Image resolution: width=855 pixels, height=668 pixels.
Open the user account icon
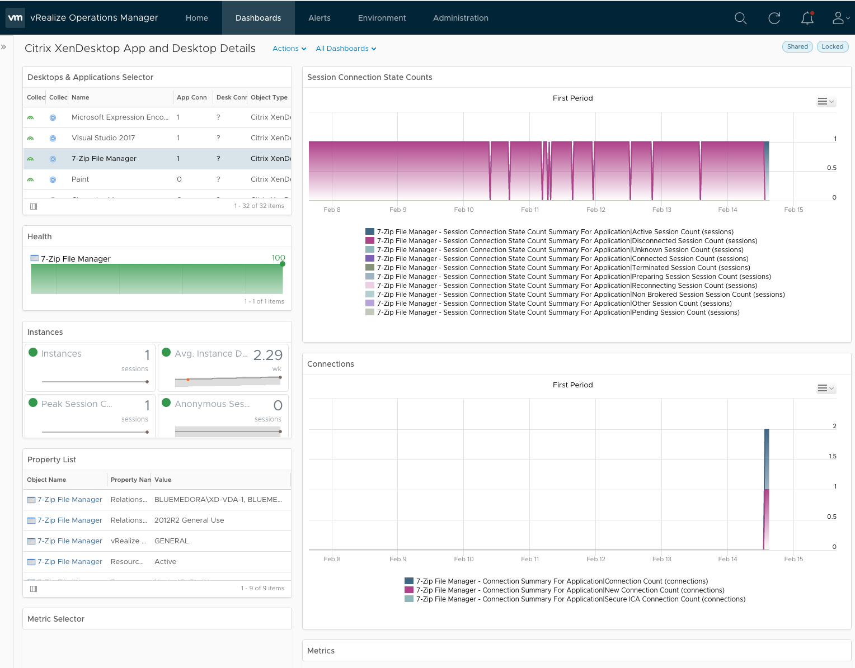[840, 18]
